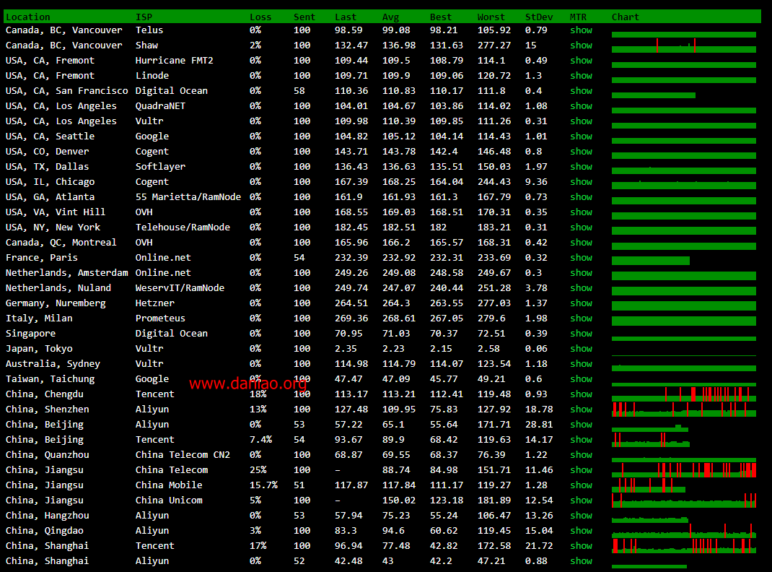
Task: Click the Loss column header
Action: click(260, 17)
